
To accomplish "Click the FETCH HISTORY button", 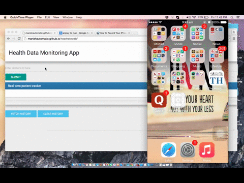I will point(21,114).
